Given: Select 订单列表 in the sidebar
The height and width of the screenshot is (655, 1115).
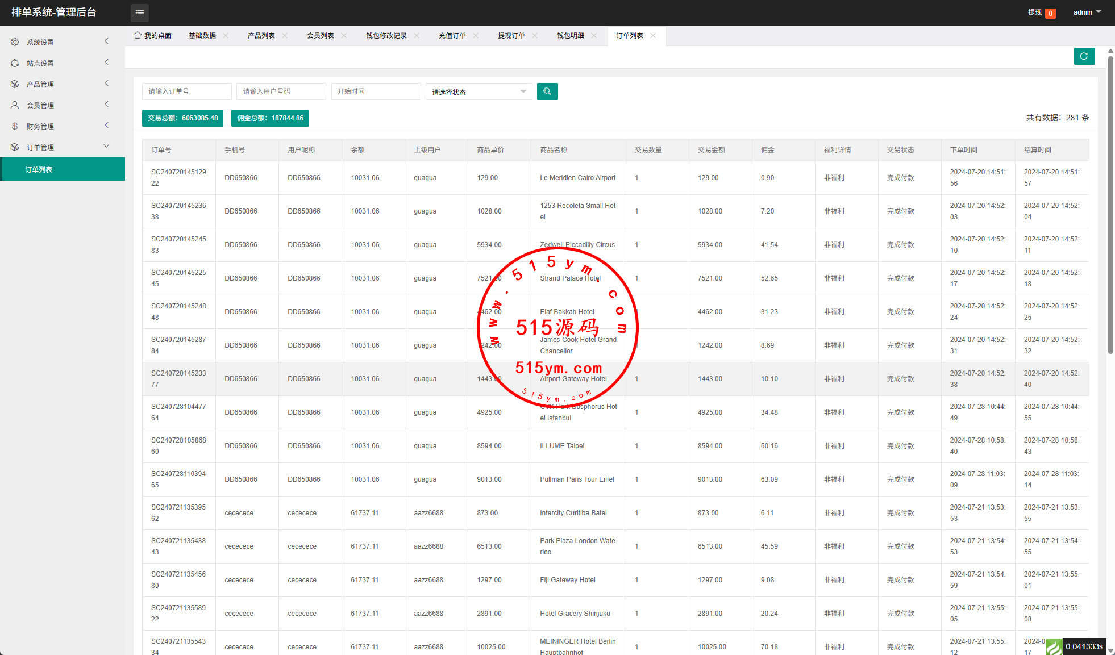Looking at the screenshot, I should click(x=39, y=170).
